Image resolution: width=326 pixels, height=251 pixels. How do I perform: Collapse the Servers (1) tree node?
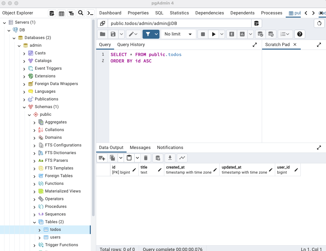click(4, 23)
